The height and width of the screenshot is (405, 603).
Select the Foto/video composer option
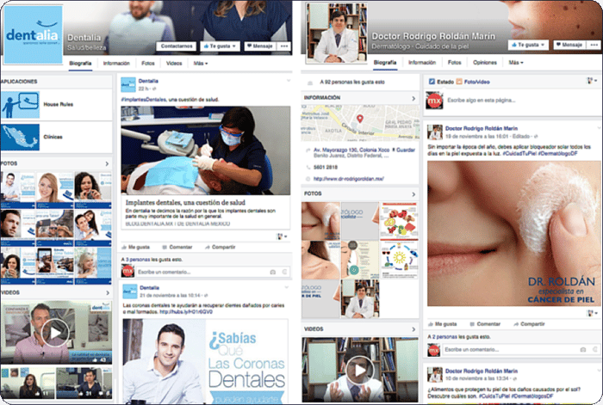[473, 82]
